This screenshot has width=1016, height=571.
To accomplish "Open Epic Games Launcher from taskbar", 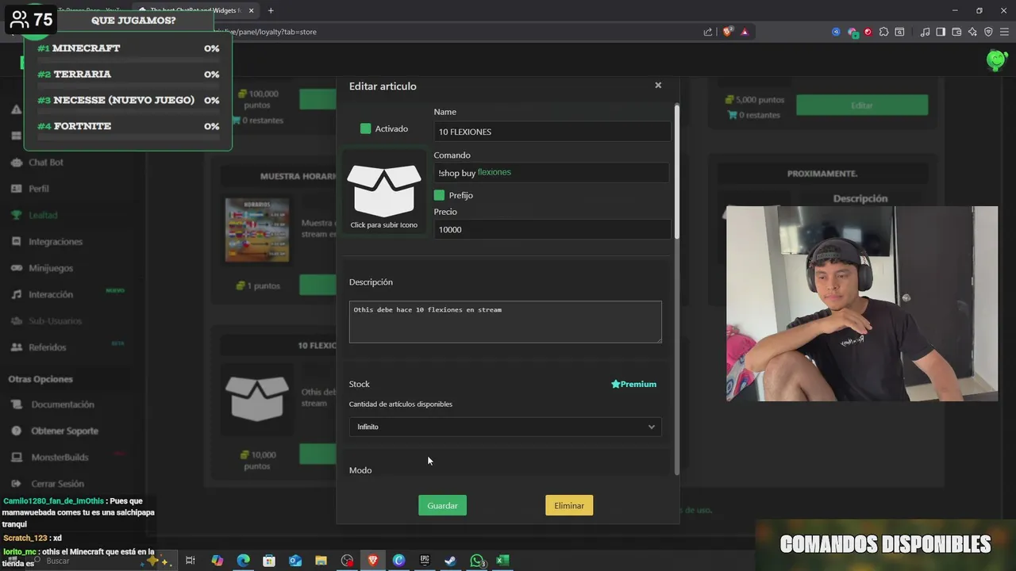I will click(x=425, y=561).
